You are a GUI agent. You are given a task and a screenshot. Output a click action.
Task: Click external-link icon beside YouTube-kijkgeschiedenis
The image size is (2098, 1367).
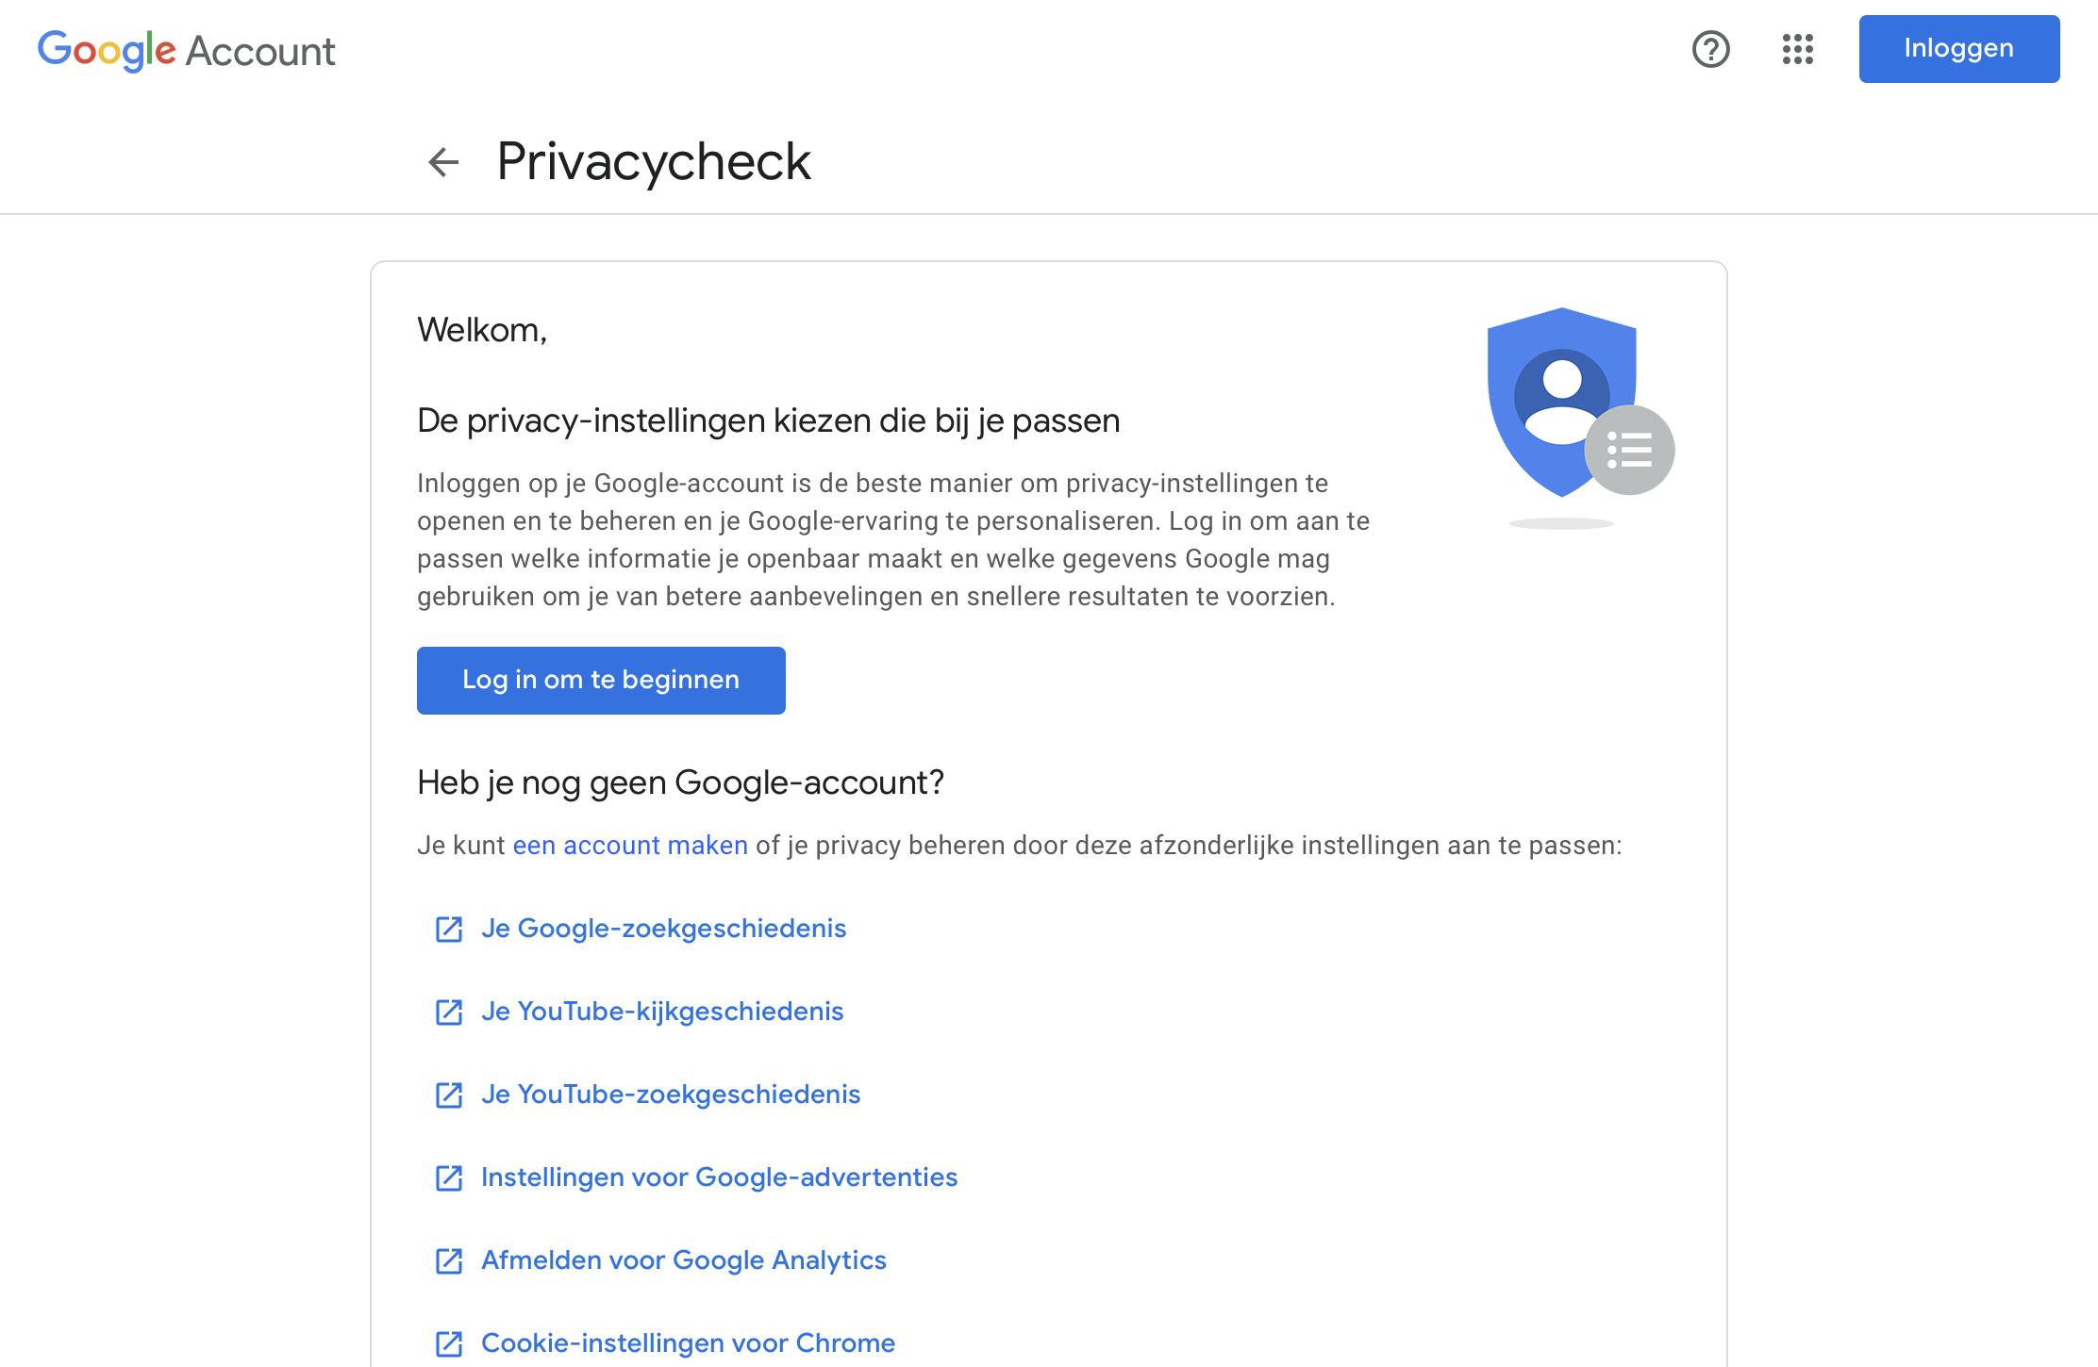[448, 1013]
